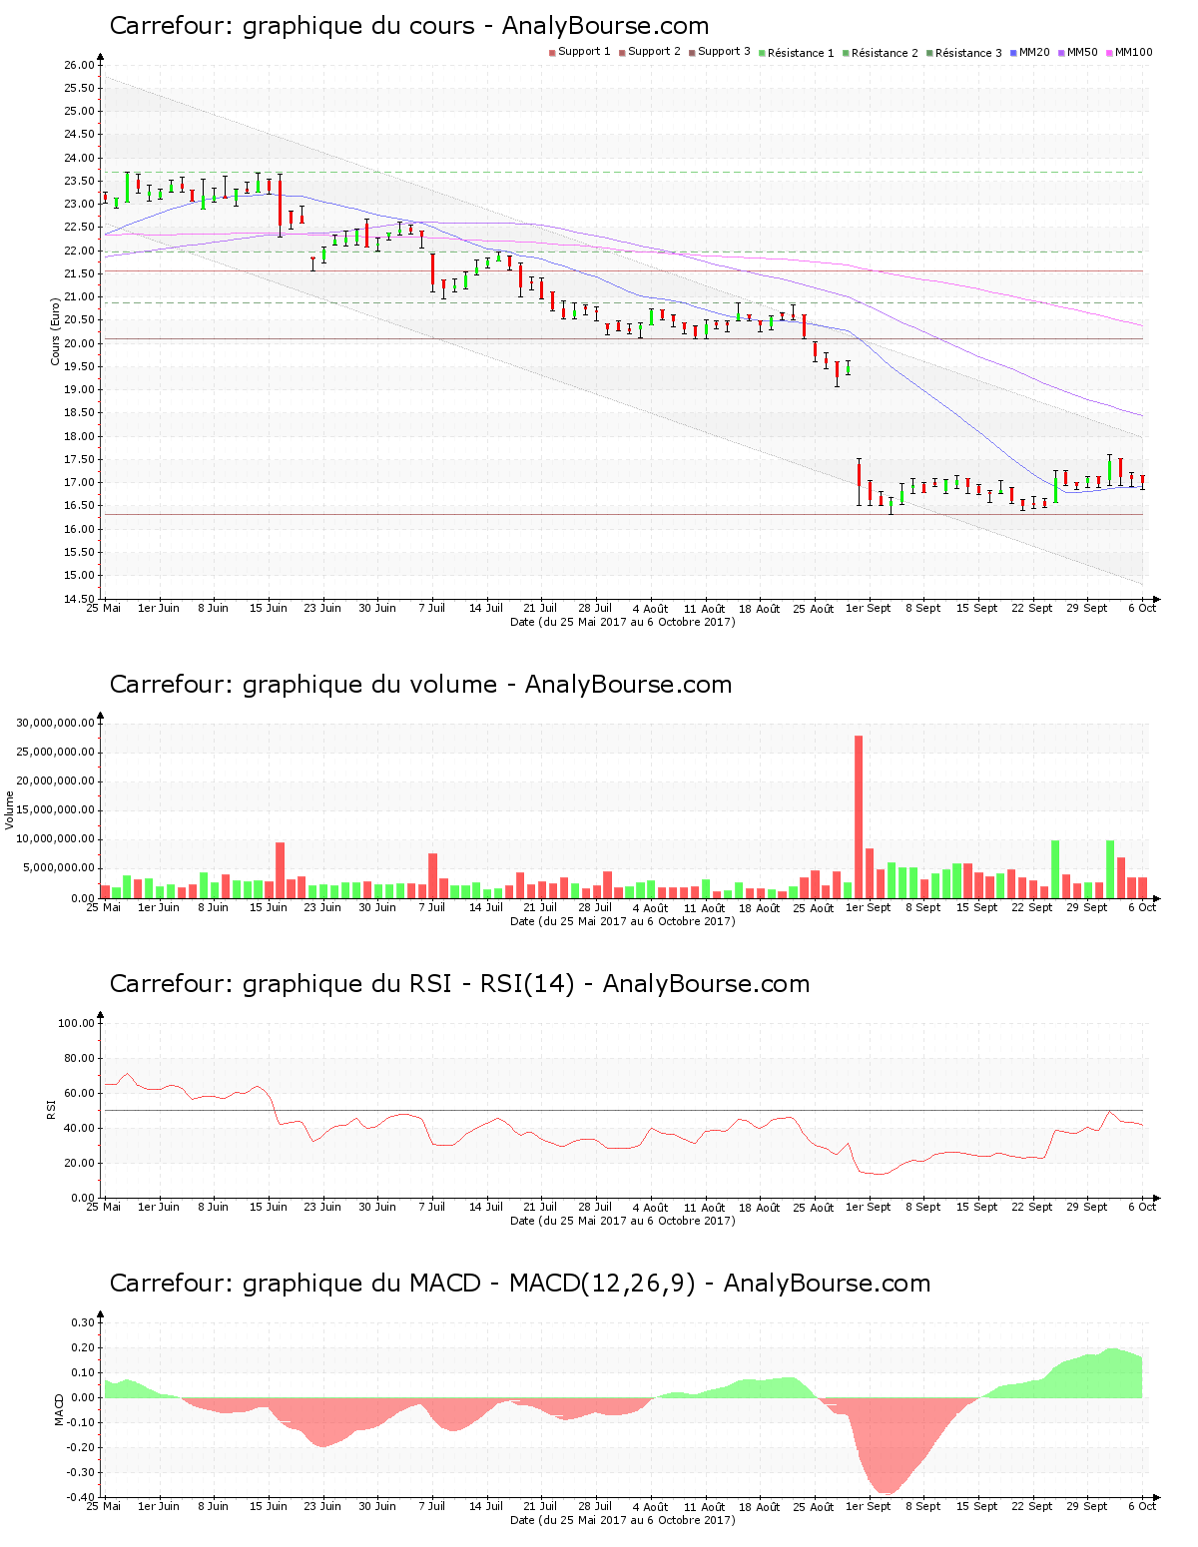Click the 80.00 label on the RSI axis
Viewport: 1198px width, 1547px height.
point(79,1058)
